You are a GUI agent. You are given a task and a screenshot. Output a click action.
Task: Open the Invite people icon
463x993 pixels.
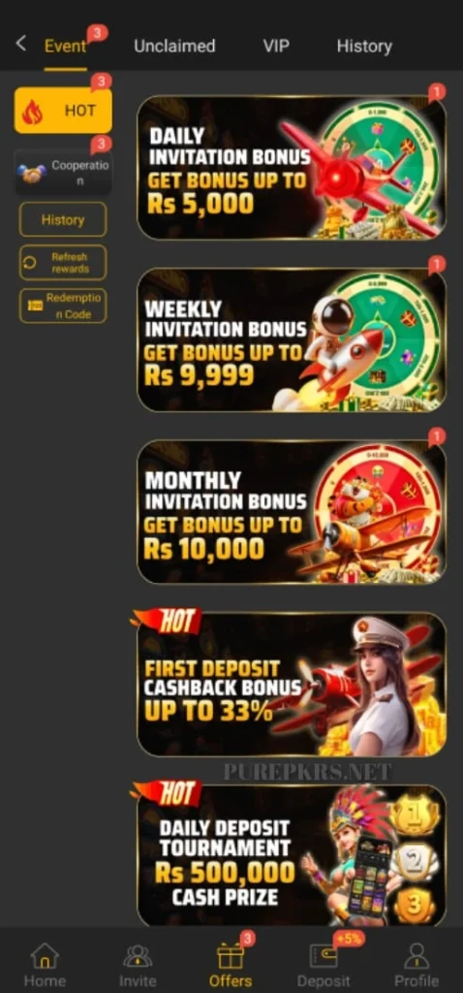click(138, 956)
